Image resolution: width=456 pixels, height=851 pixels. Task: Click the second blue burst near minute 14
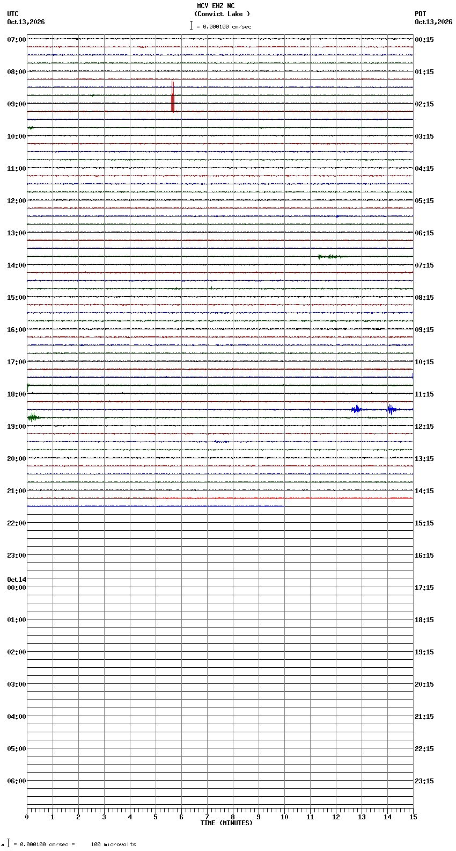tap(391, 409)
